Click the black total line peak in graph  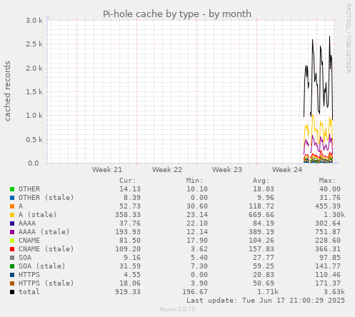click(x=329, y=37)
